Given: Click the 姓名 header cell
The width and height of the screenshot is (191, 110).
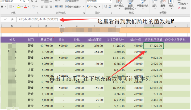Looking at the screenshot, I should click(12, 40).
